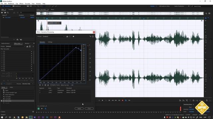Open the Windows taskbar search
The image size is (213, 119).
pos(6,117)
